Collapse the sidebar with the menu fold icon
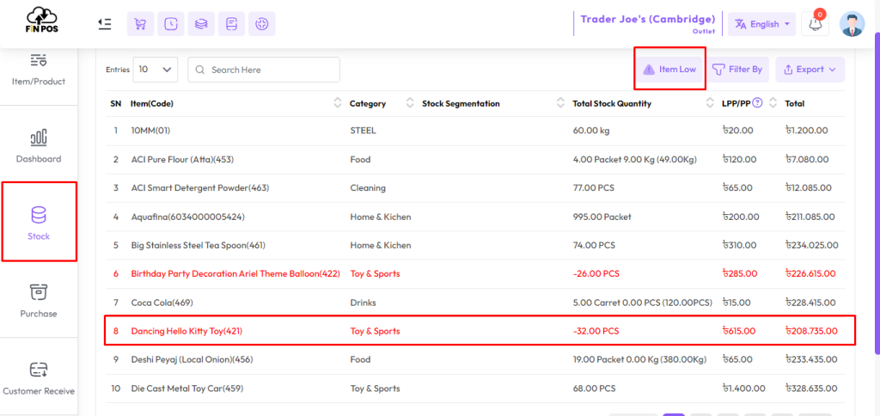The width and height of the screenshot is (880, 416). point(104,23)
